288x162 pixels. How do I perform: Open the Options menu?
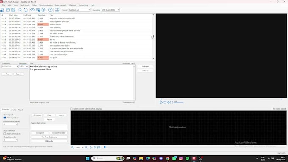72,5
